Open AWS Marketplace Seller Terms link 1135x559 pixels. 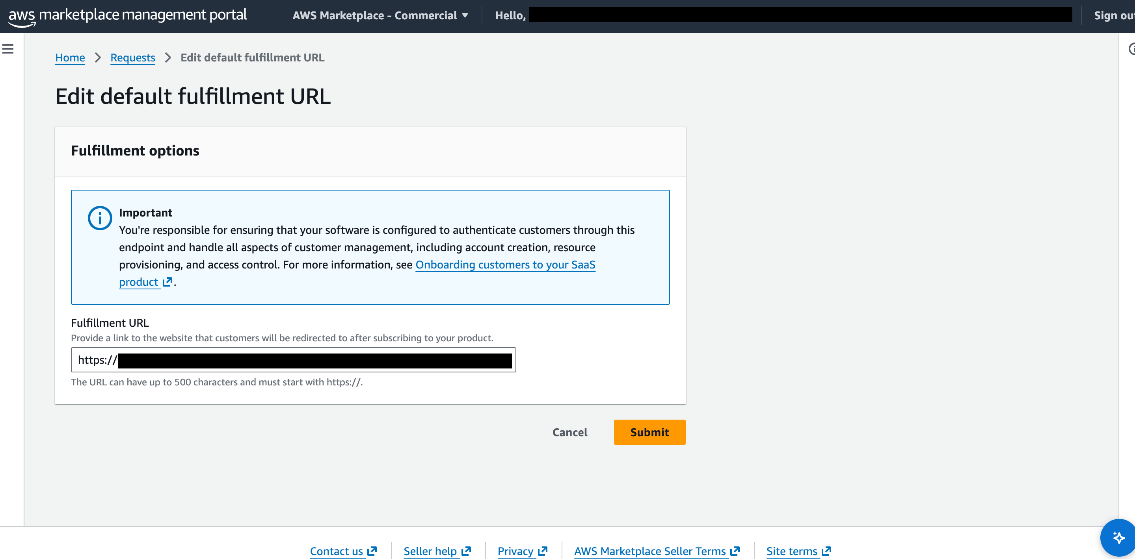[x=657, y=551]
